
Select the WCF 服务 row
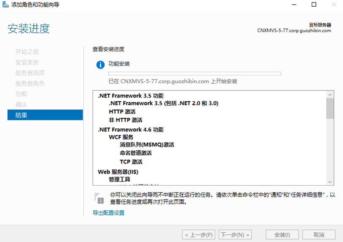point(121,137)
